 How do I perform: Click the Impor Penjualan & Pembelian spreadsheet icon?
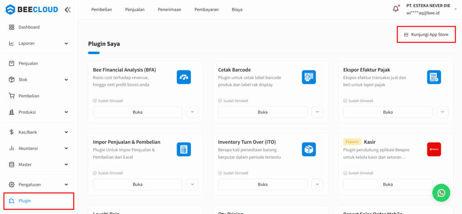point(184,149)
